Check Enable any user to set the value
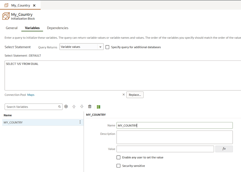Viewport: 241px width, 172px height. click(x=119, y=157)
